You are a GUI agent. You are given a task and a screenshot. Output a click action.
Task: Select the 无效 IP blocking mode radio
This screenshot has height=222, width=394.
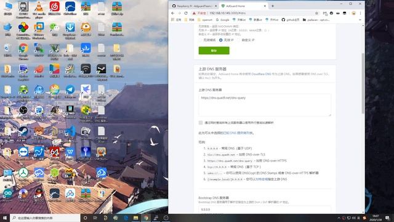pyautogui.click(x=220, y=40)
